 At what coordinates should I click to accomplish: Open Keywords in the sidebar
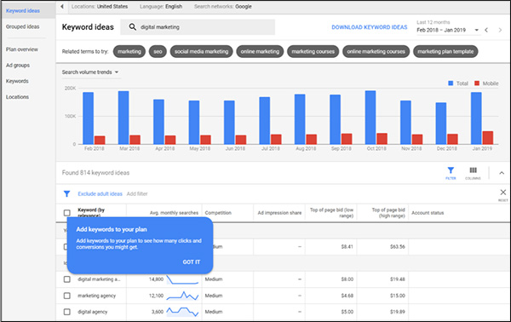pos(17,81)
